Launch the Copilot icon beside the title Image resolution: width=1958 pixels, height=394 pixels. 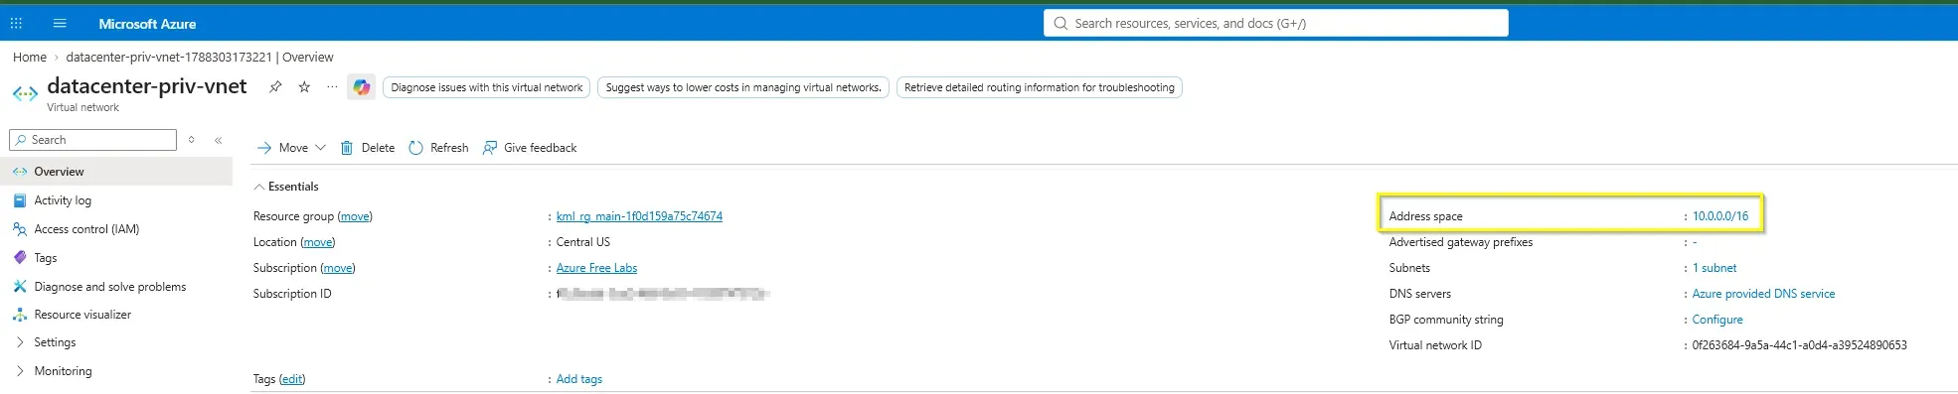(x=362, y=87)
